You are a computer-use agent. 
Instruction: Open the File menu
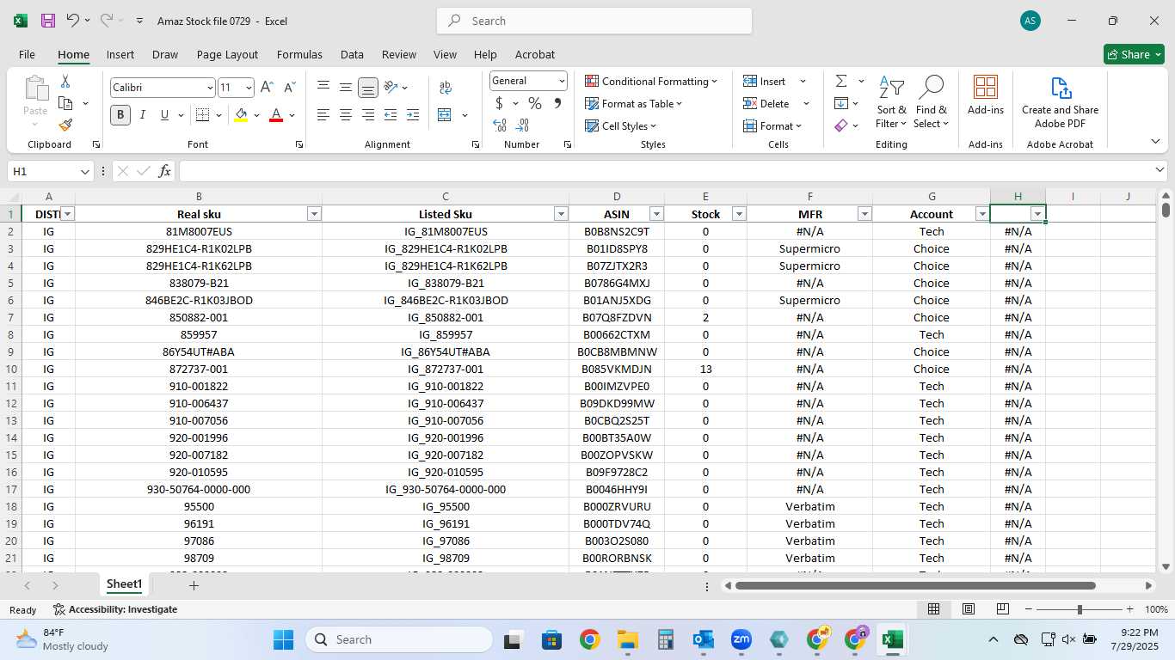(27, 54)
